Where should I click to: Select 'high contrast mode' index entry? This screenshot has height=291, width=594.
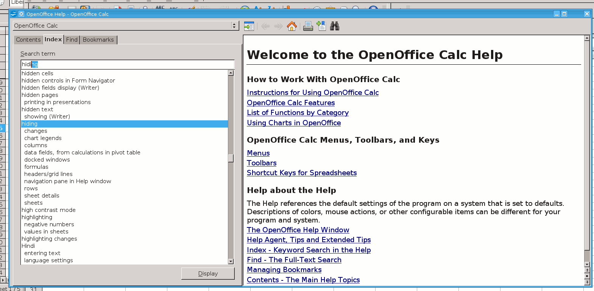[48, 210]
